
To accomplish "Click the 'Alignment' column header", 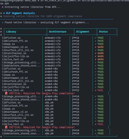I will click(x=83, y=32).
